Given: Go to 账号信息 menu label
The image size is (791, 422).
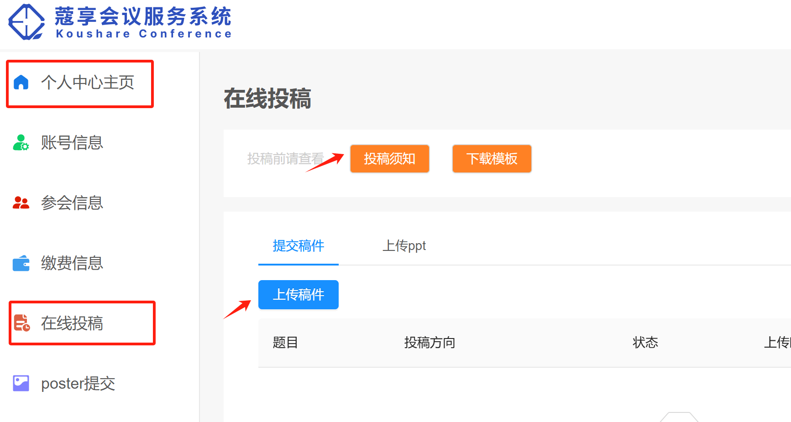Looking at the screenshot, I should tap(72, 143).
